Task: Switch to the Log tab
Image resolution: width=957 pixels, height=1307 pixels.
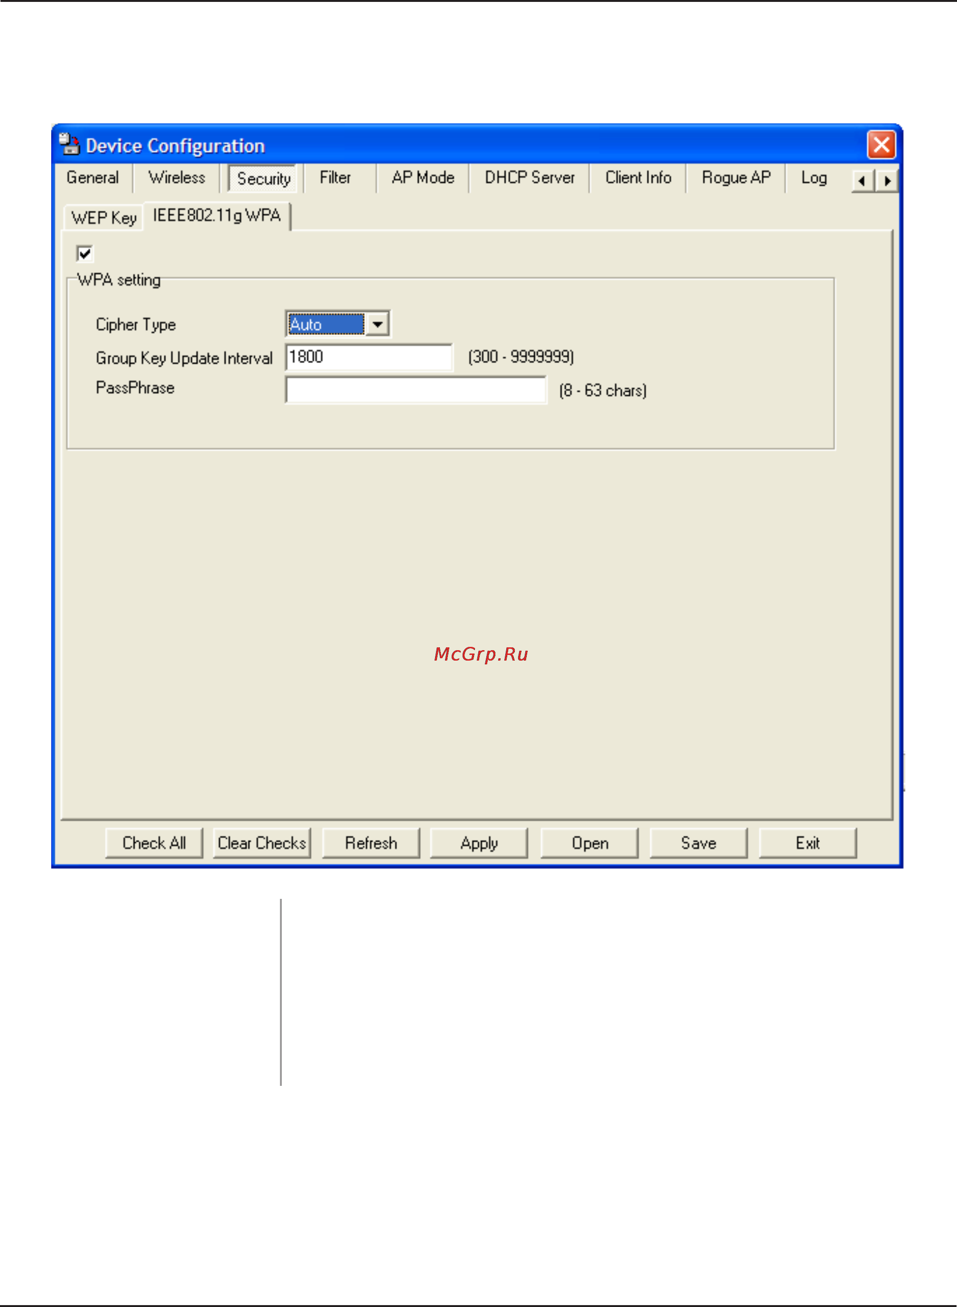Action: [813, 177]
